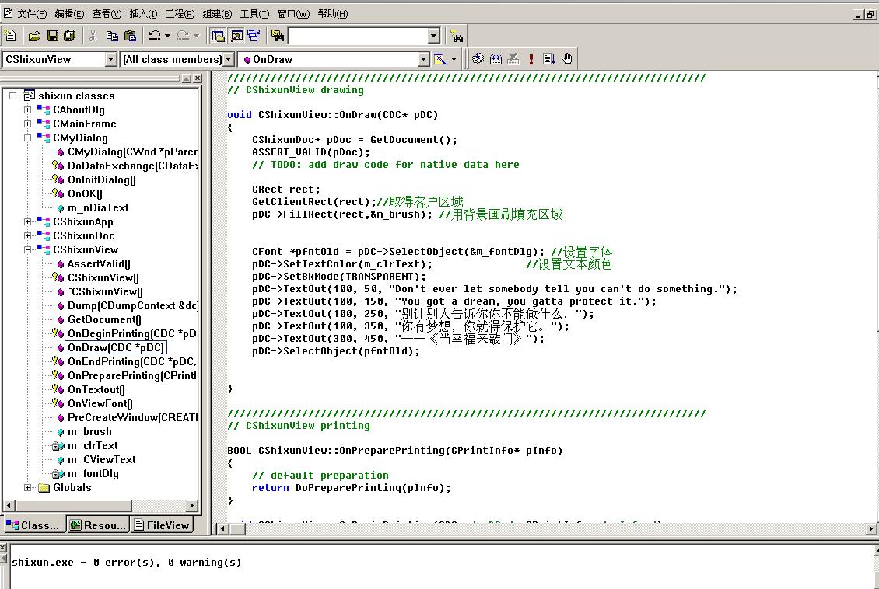
Task: Save the current file with the floppy icon
Action: 53,36
